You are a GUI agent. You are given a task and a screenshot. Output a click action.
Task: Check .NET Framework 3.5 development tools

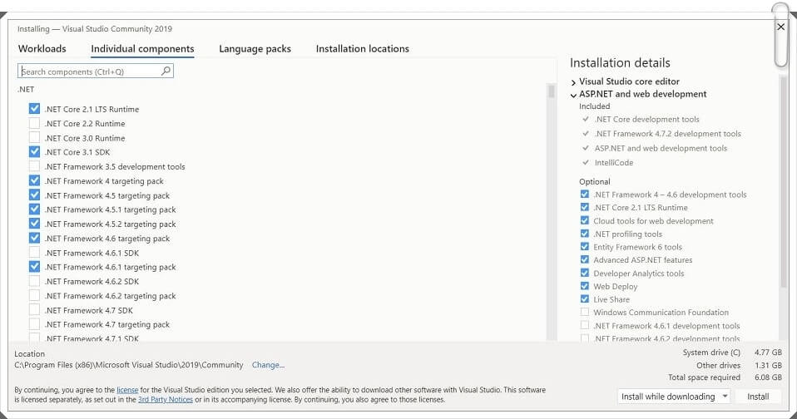(x=34, y=166)
